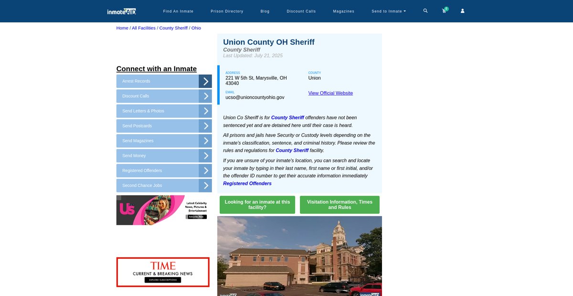Open the shopping cart icon
Viewport: 573px width, 296px height.
444,11
